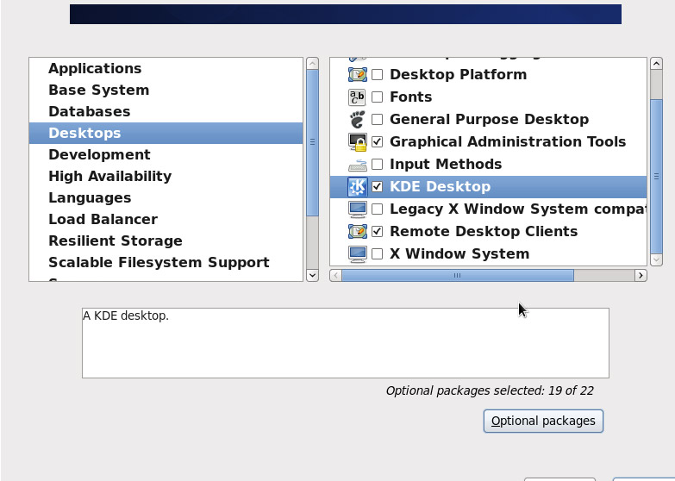Select the Base System category
The image size is (675, 481).
(x=98, y=90)
